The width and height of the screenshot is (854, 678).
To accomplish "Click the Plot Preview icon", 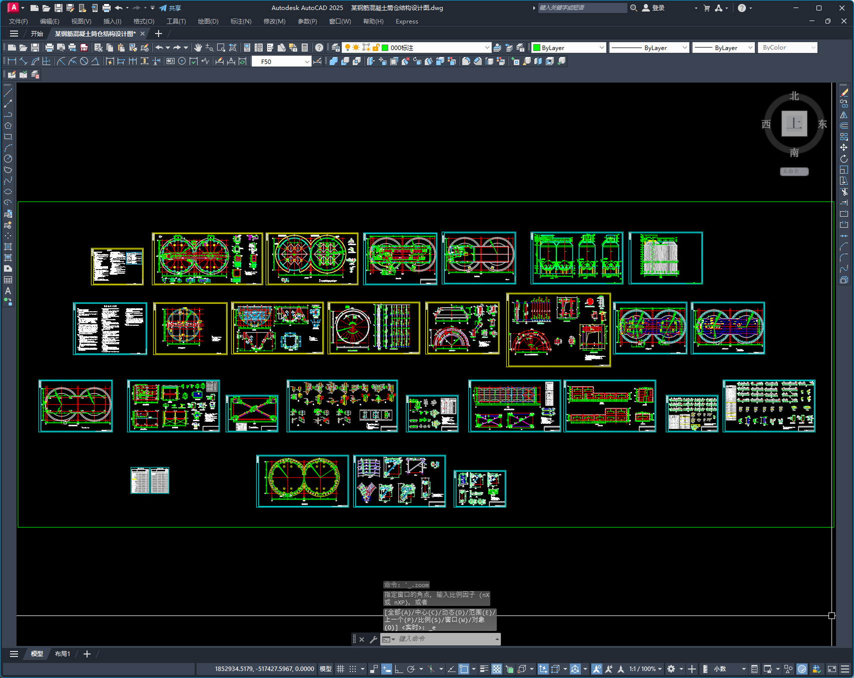I will [x=61, y=48].
